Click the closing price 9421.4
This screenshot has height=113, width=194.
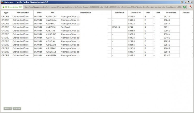pos(167,17)
